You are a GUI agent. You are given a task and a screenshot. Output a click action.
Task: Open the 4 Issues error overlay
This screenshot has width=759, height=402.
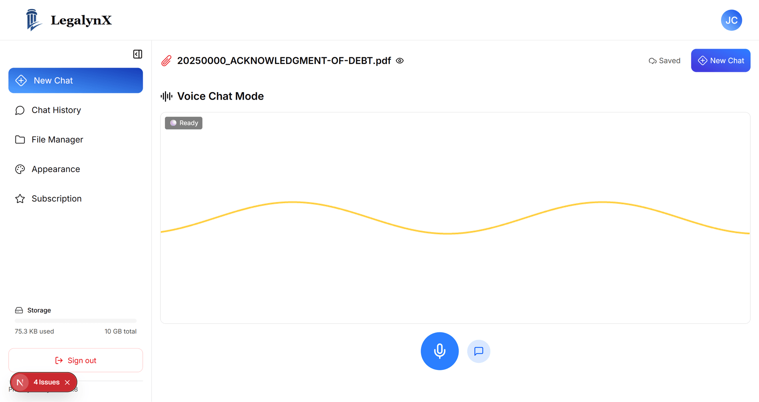(46, 382)
